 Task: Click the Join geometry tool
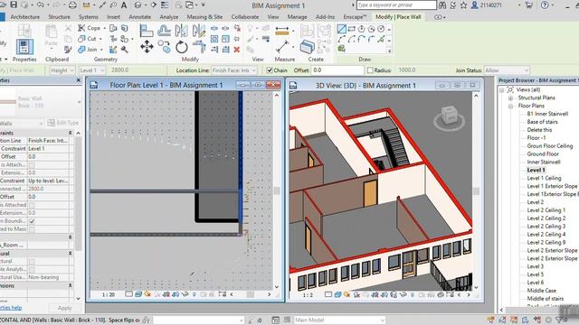[89, 50]
